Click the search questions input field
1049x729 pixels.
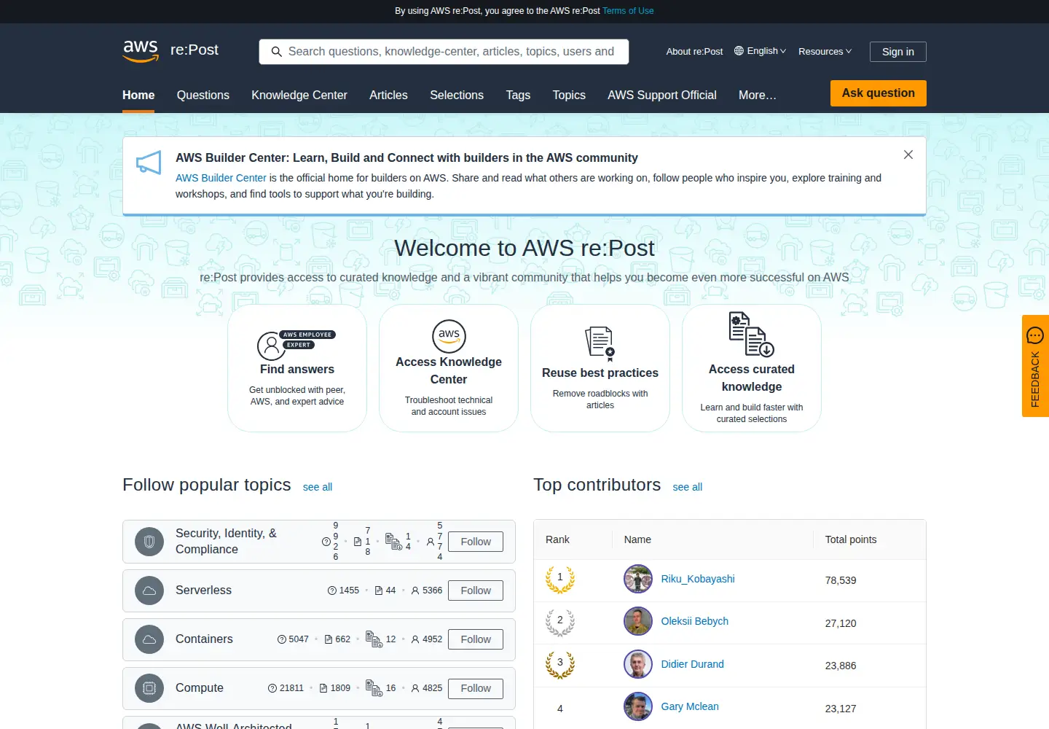click(x=444, y=52)
